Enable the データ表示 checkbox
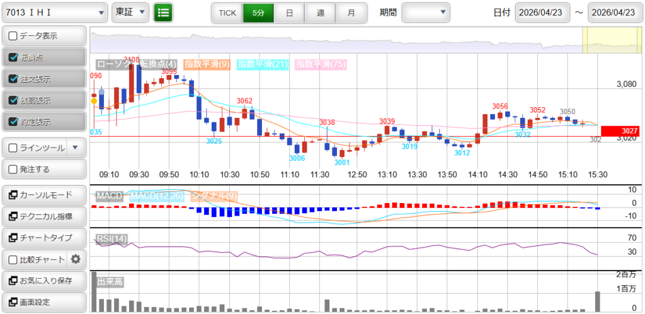Image resolution: width=645 pixels, height=314 pixels. [x=13, y=36]
